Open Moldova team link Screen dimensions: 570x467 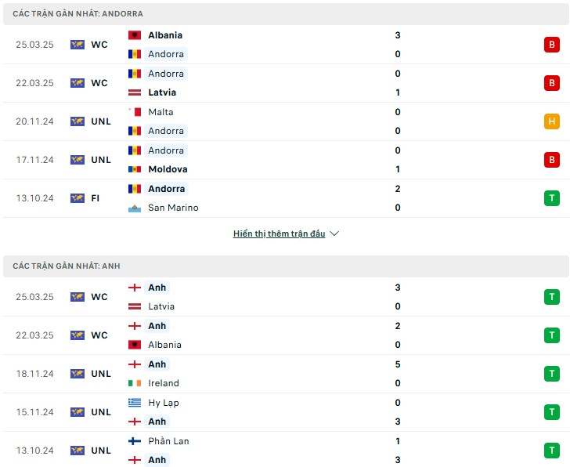click(x=168, y=169)
